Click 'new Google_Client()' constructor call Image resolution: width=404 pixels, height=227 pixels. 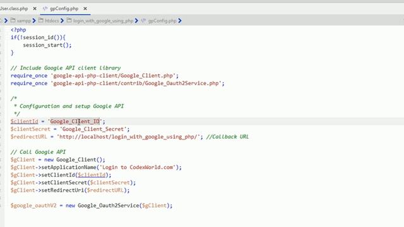74,160
